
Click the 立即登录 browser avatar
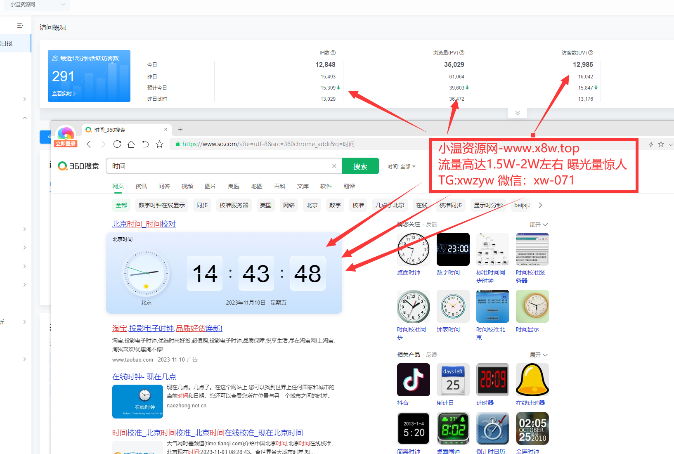[x=66, y=136]
